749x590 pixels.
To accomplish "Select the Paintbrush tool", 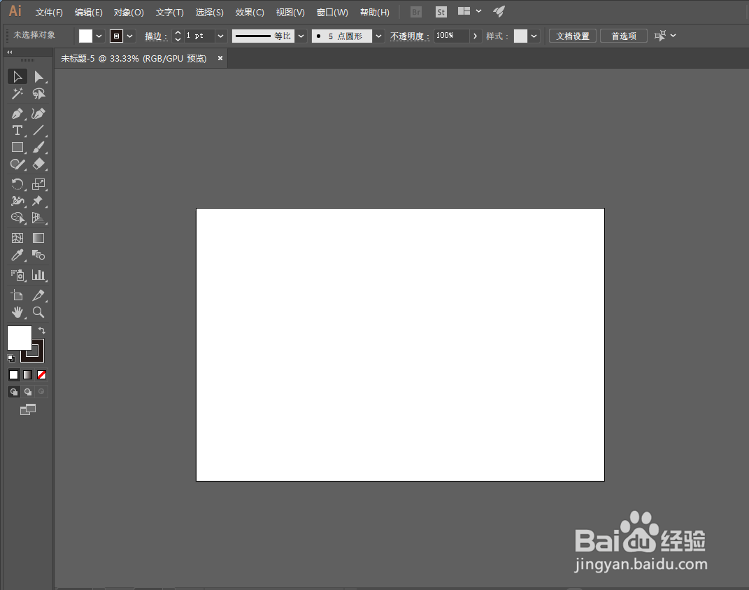I will pos(38,147).
